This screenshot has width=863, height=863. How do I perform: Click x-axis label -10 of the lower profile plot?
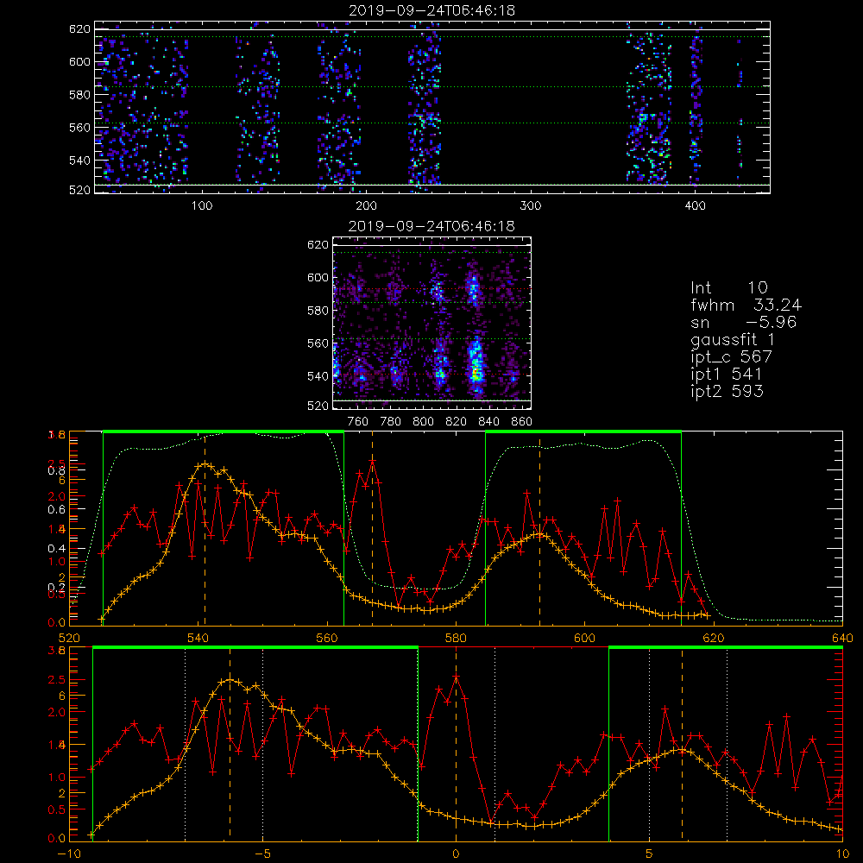[x=68, y=854]
